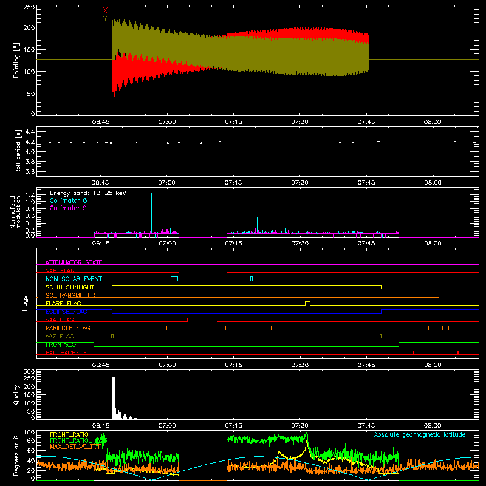Click the 1.4 value on modulation axis
Image resolution: width=486 pixels, height=486 pixels.
pyautogui.click(x=30, y=190)
